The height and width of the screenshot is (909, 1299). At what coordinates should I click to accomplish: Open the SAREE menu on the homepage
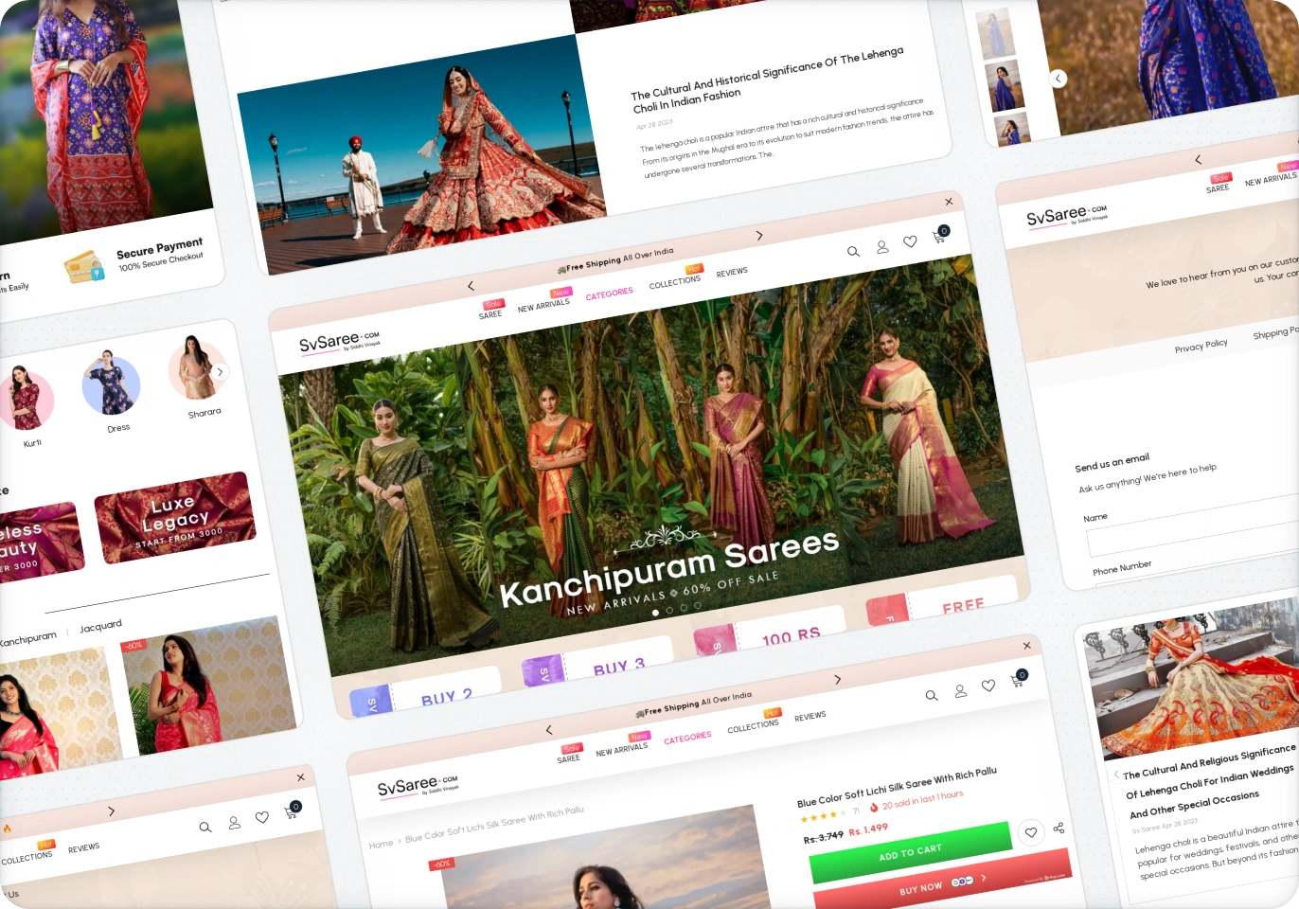click(490, 314)
